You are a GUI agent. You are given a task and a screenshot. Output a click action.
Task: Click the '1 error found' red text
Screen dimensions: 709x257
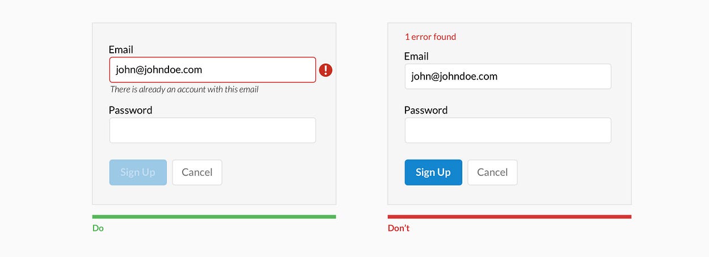point(430,37)
